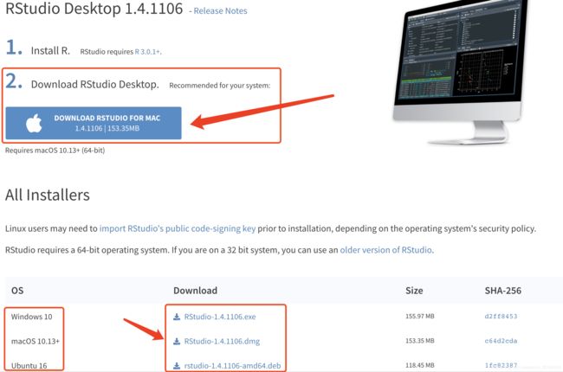Click the iMac RStudio preview image

(x=460, y=72)
